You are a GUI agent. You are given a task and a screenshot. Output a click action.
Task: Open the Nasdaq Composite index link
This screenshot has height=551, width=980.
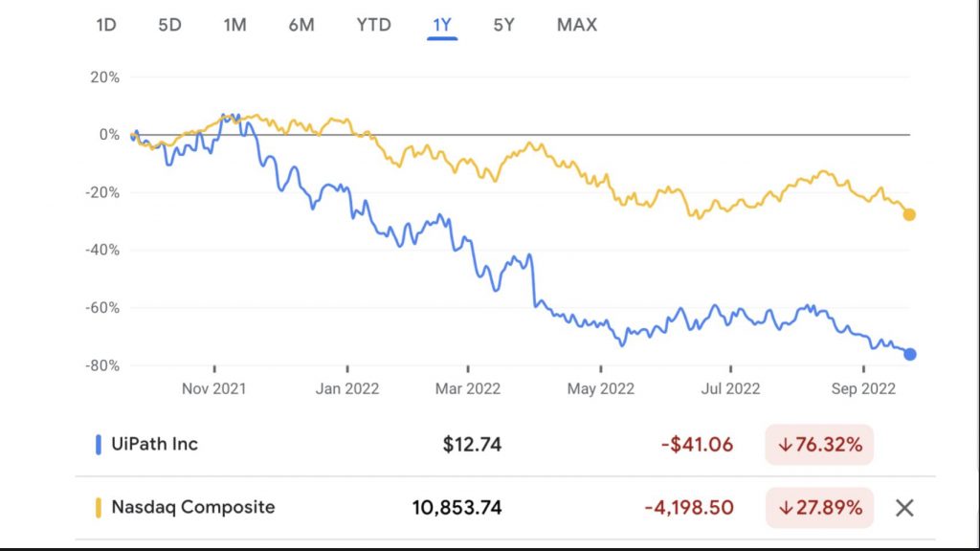[193, 508]
